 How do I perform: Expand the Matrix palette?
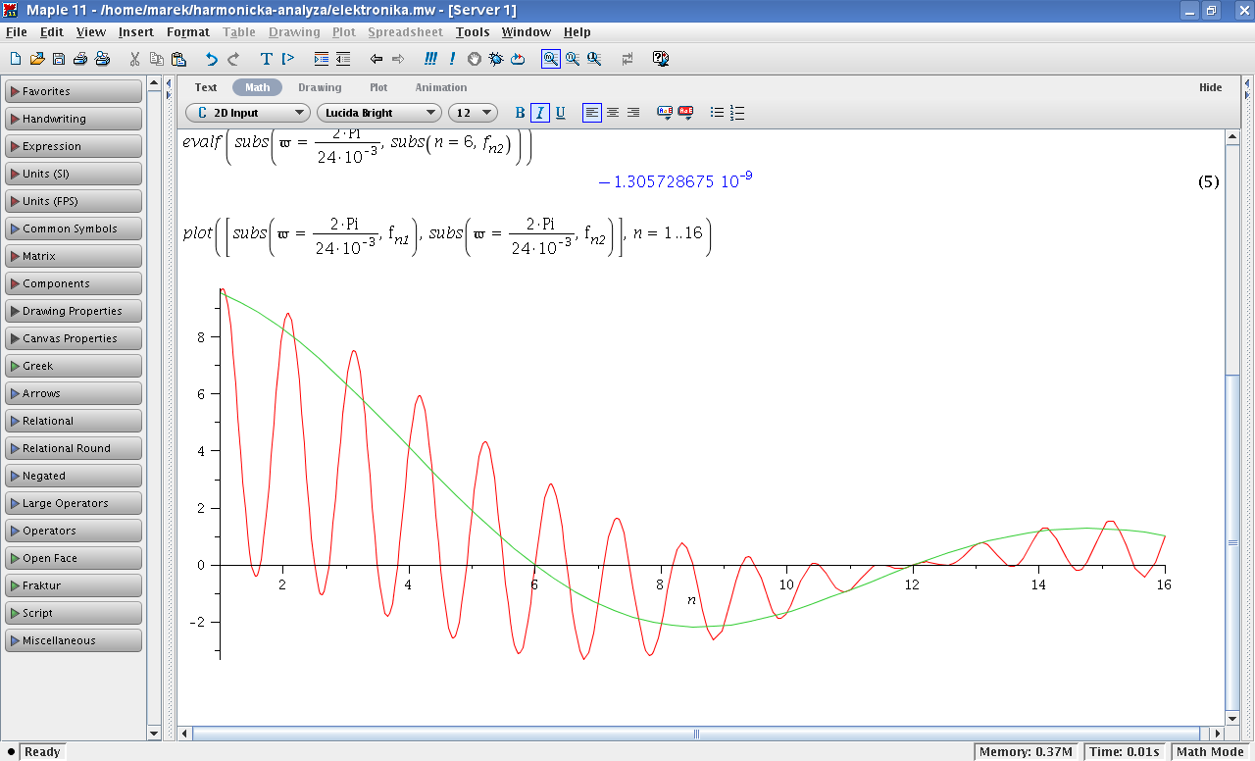(x=74, y=256)
